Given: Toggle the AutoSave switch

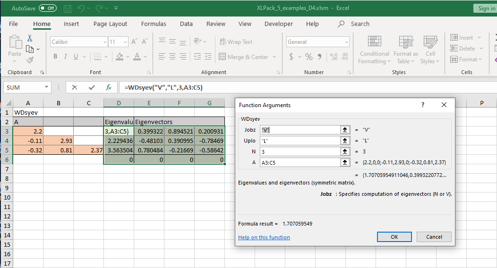Looking at the screenshot, I should 48,8.
